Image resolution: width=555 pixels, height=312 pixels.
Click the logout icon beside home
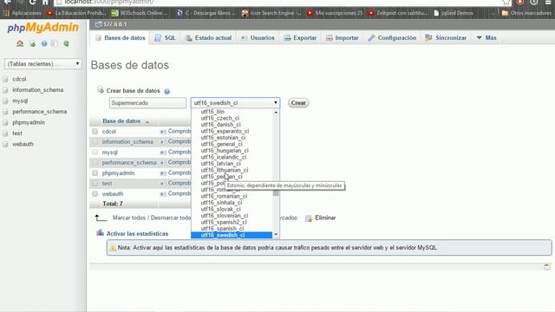click(32, 44)
